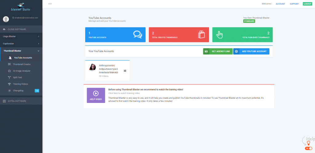Open the user avatar in sidebar
This screenshot has width=315, height=153.
tap(6, 19)
